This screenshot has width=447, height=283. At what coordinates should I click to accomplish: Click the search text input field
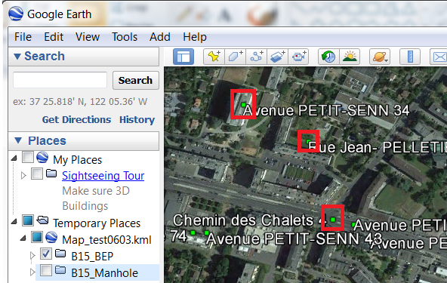click(x=60, y=80)
